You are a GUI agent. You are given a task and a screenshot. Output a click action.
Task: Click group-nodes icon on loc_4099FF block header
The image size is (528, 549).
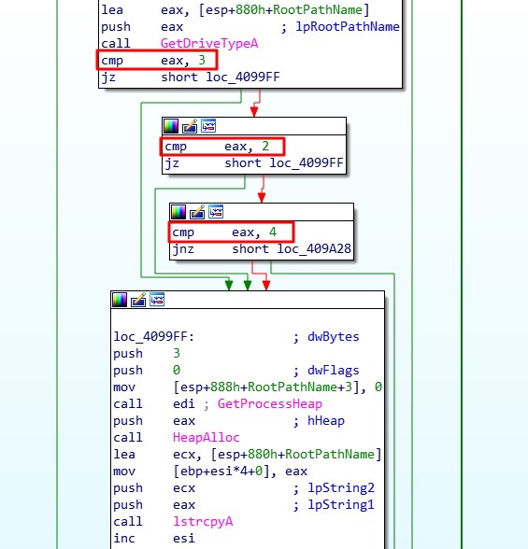point(157,300)
